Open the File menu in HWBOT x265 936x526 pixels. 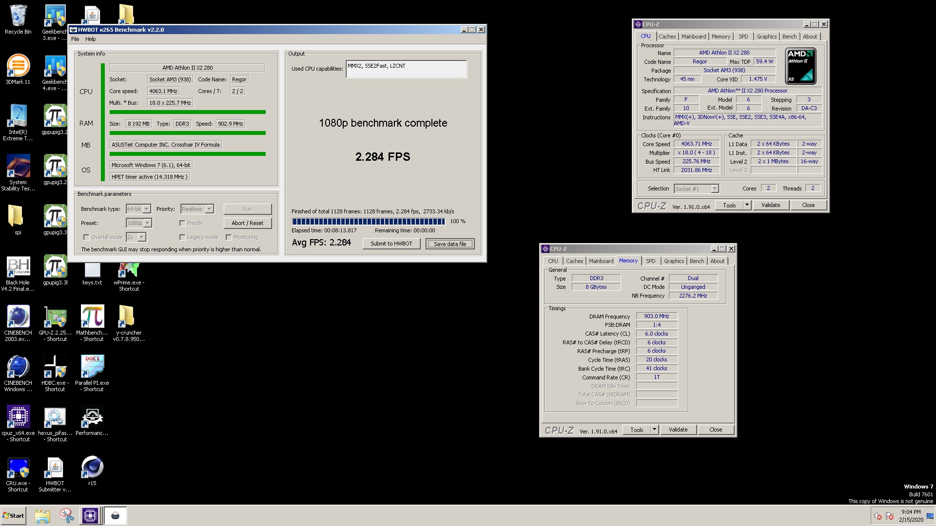pos(75,39)
